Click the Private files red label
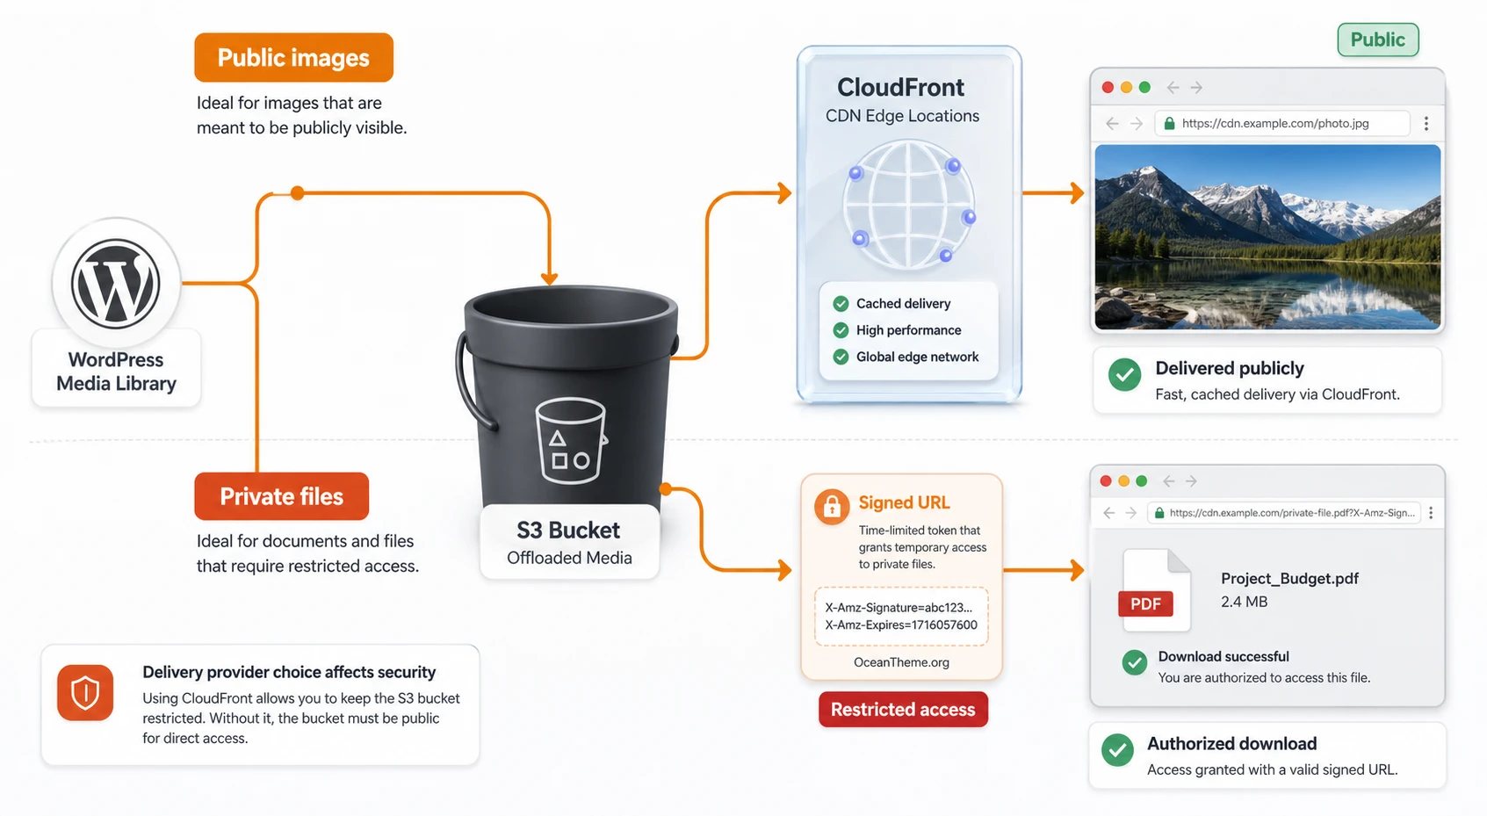1487x816 pixels. pyautogui.click(x=281, y=496)
